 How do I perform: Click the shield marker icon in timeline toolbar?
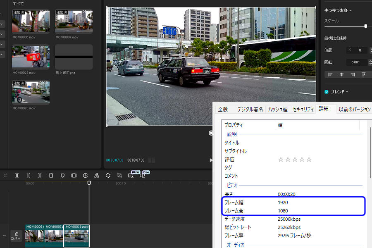[62, 175]
